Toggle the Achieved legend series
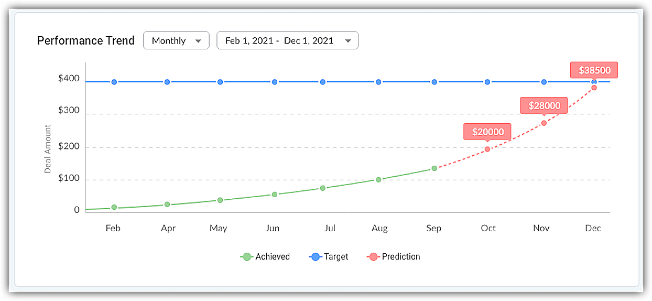The height and width of the screenshot is (301, 652). click(x=272, y=257)
